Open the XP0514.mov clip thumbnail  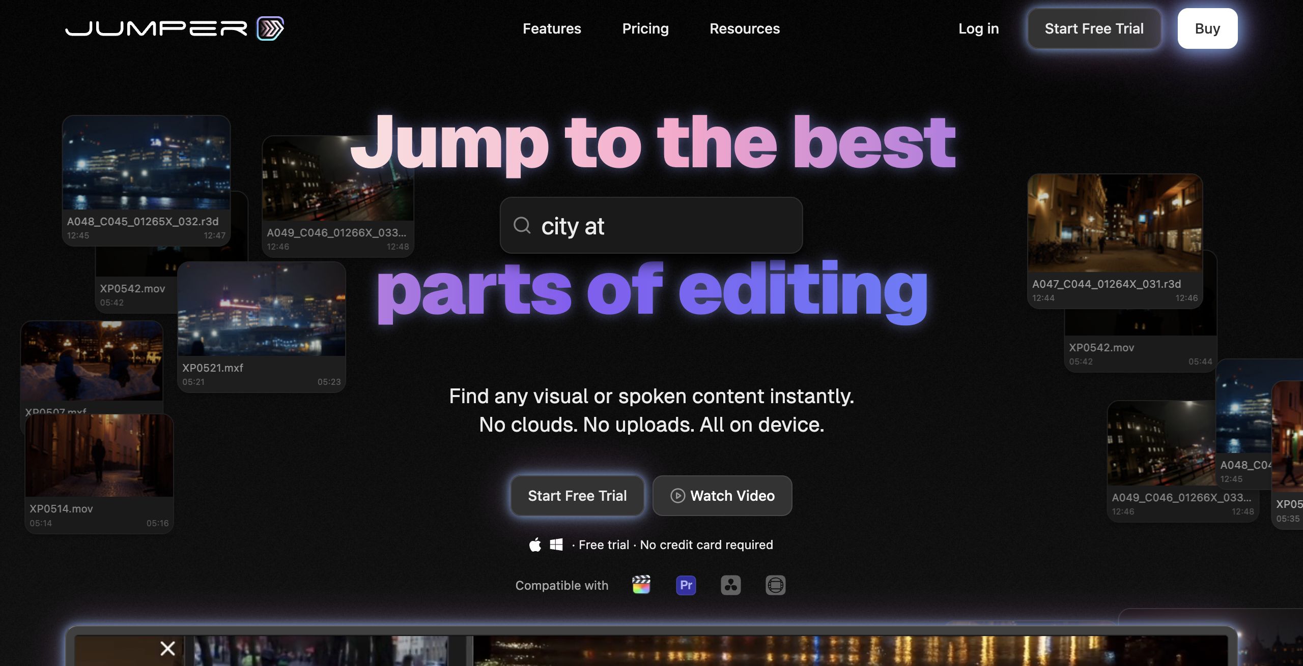[x=99, y=456]
